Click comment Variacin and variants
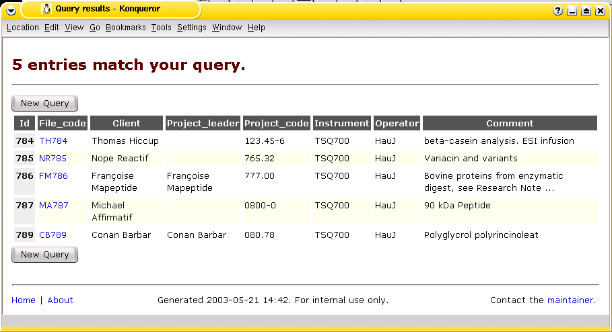 click(x=471, y=158)
